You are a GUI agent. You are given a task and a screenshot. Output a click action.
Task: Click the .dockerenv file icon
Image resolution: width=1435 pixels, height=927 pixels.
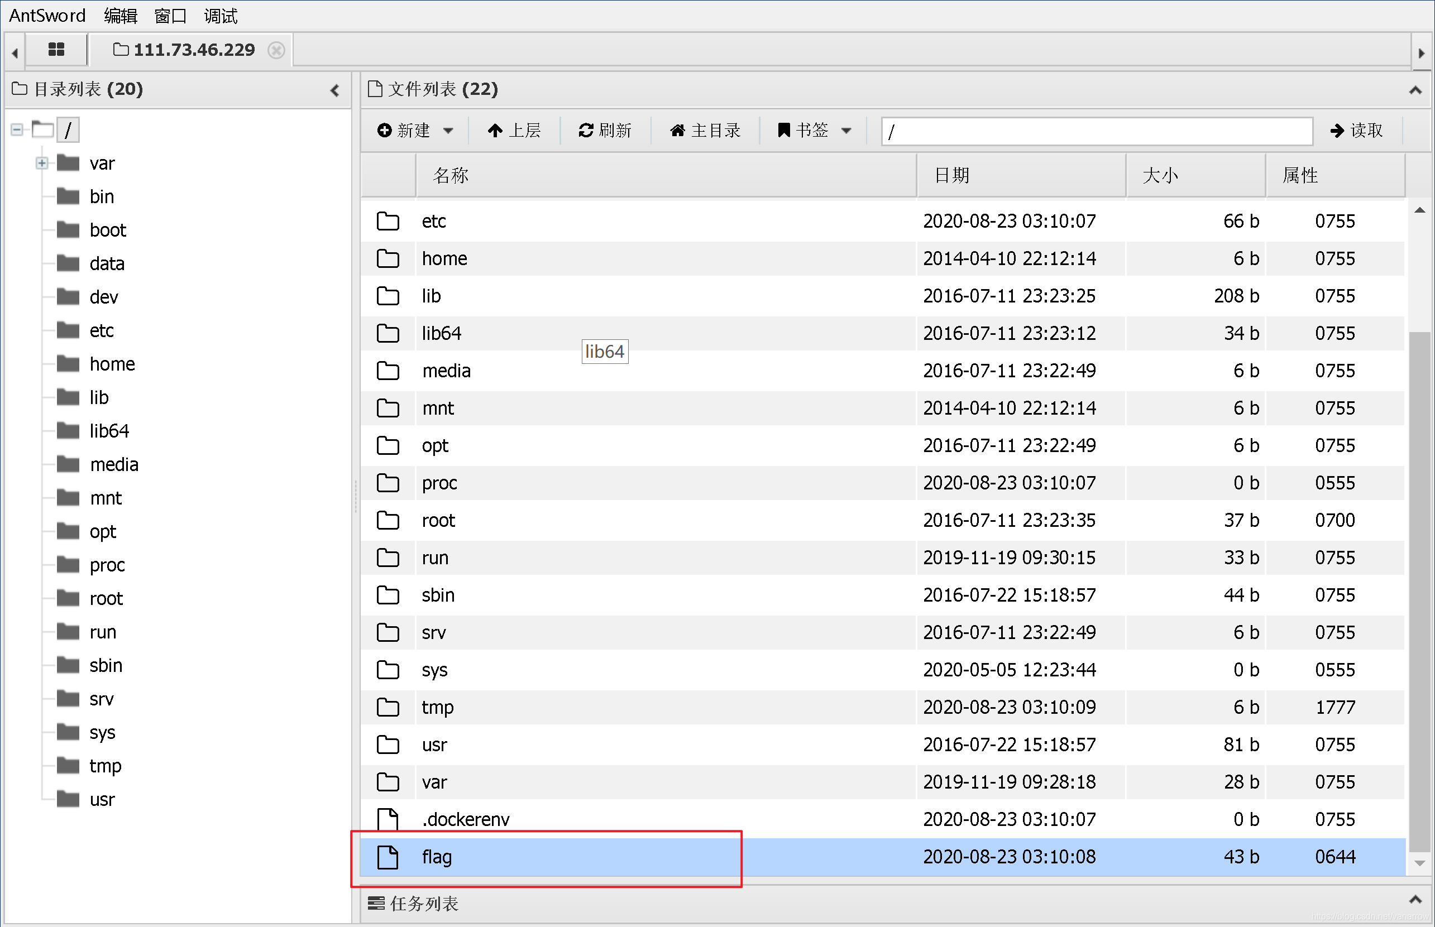(386, 818)
